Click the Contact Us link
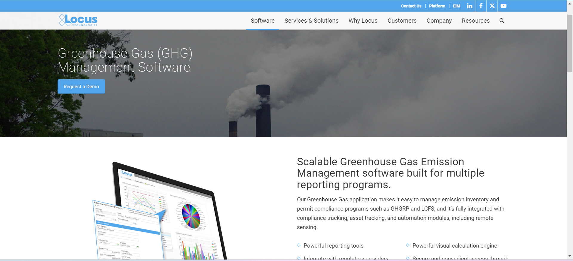 click(411, 6)
